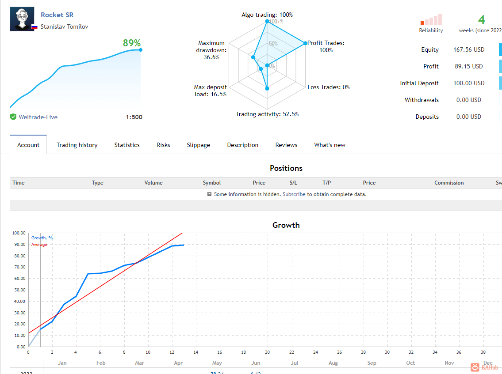Image resolution: width=502 pixels, height=374 pixels.
Task: Click the Russian flag icon
Action: [x=34, y=27]
